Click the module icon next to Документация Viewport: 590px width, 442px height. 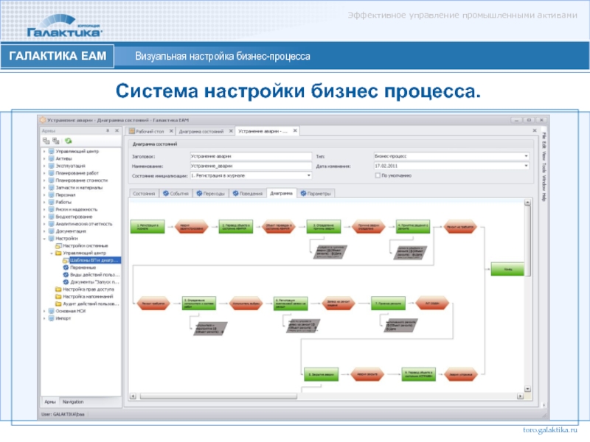(52, 231)
